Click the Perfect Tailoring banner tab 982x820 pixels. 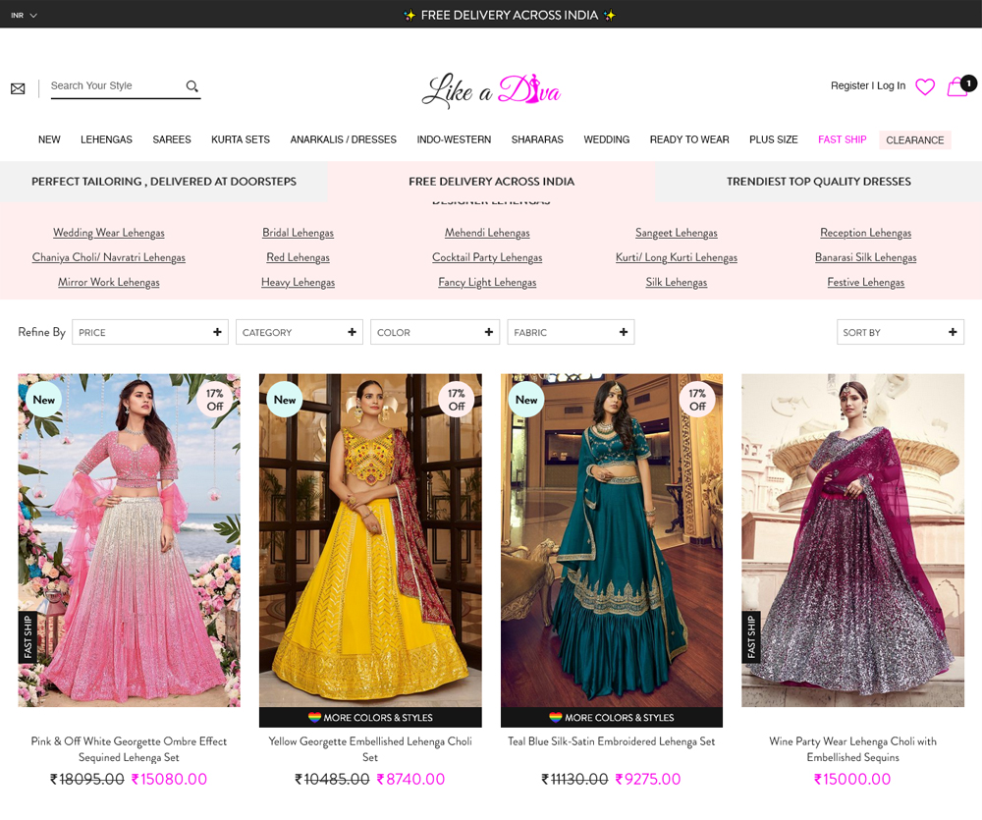[x=163, y=182]
